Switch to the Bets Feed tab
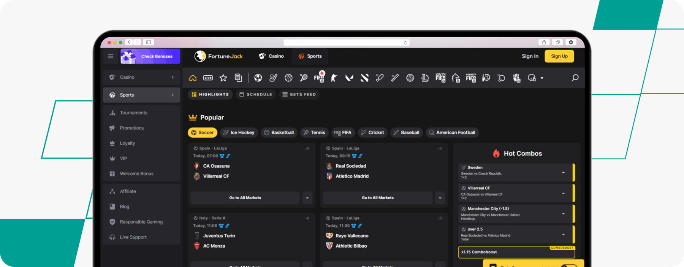Screen dimensions: 684x267 pos(299,94)
